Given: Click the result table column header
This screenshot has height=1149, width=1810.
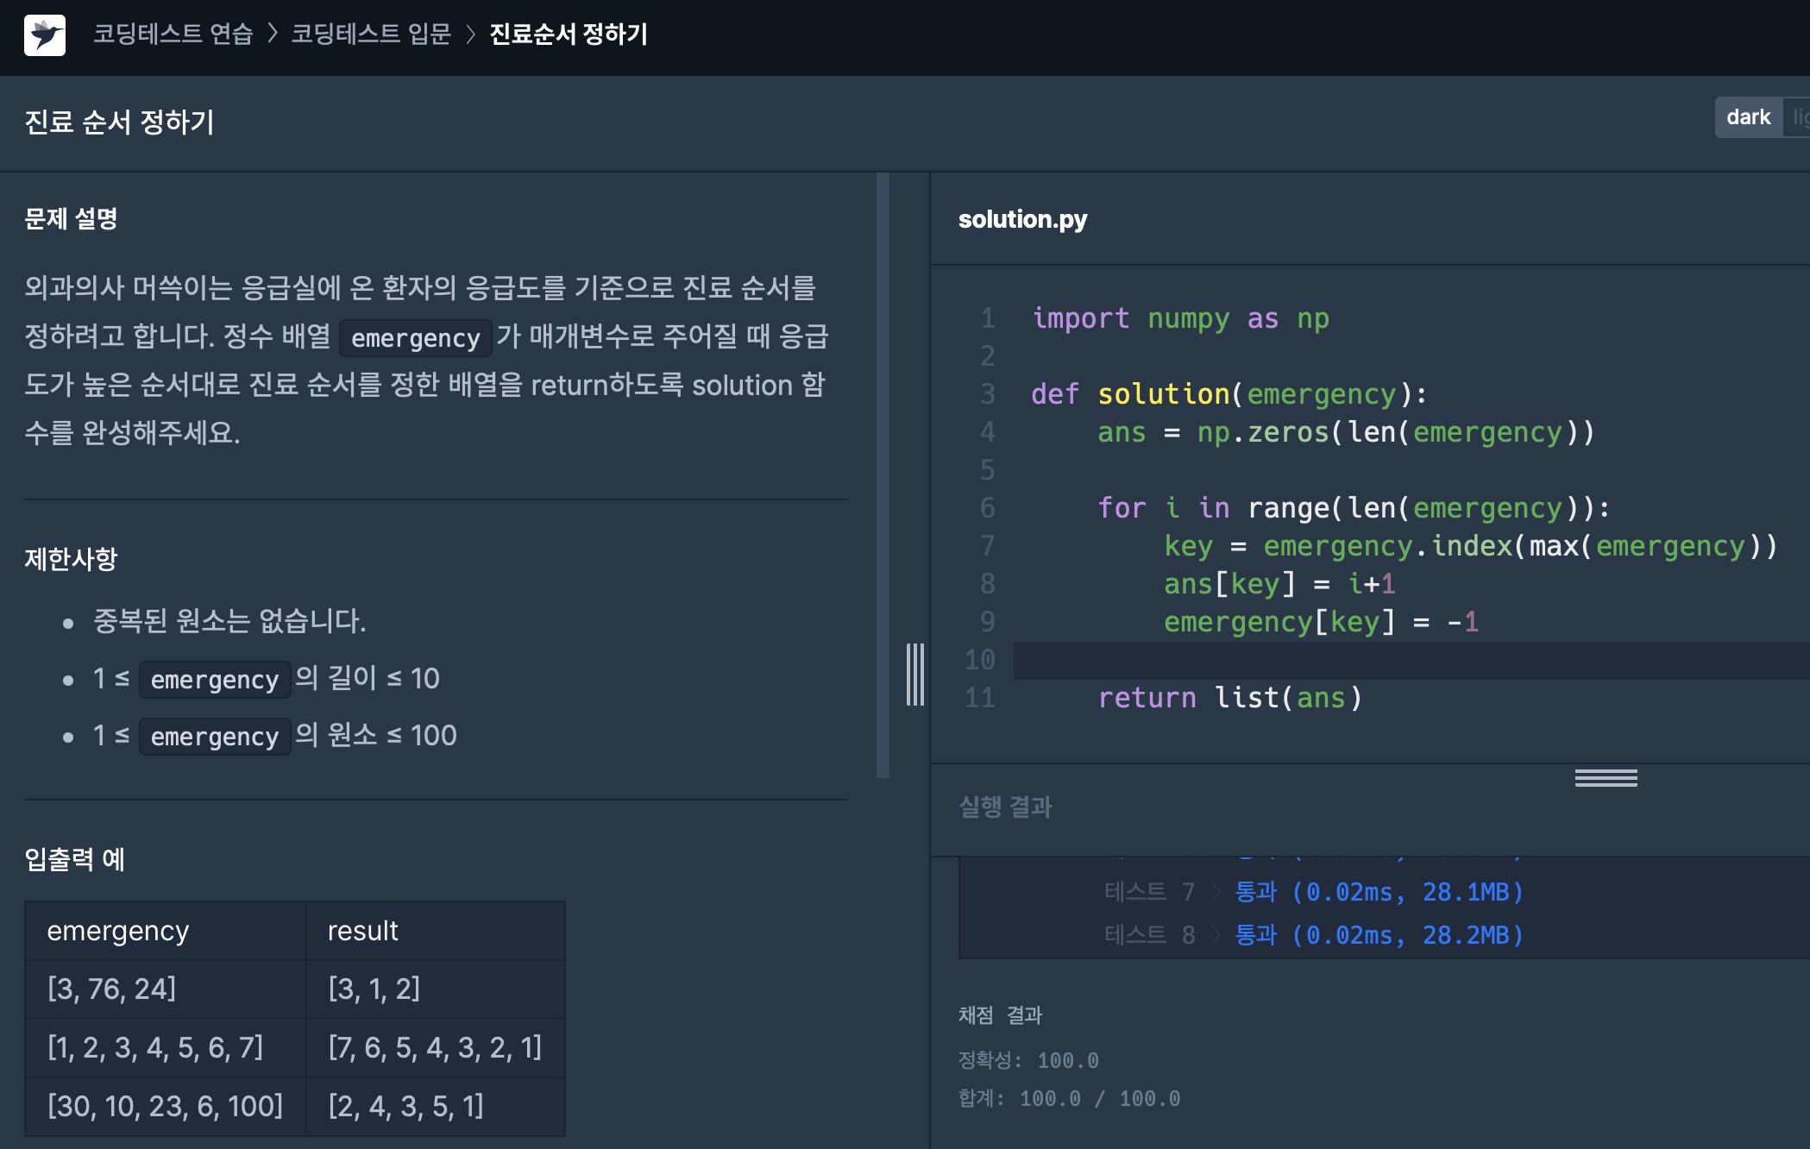Looking at the screenshot, I should [436, 931].
